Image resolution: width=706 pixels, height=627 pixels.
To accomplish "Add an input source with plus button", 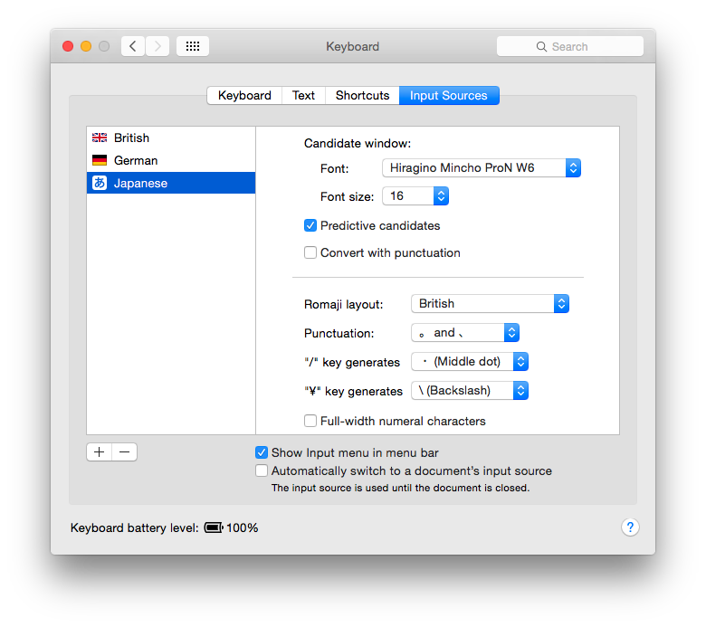I will (100, 451).
